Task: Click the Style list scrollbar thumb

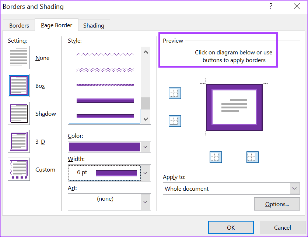Action: [x=146, y=103]
